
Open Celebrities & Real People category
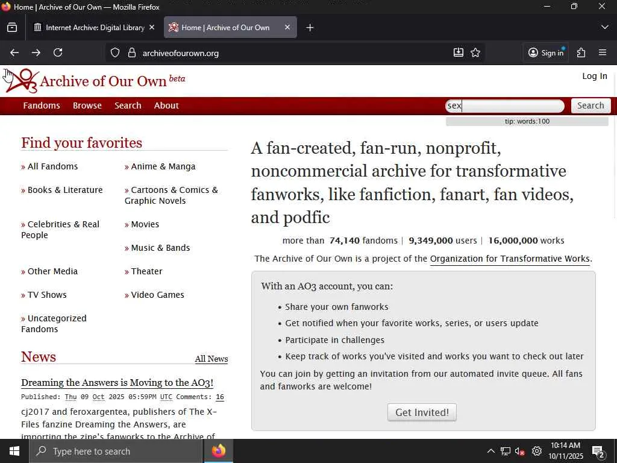tap(60, 230)
